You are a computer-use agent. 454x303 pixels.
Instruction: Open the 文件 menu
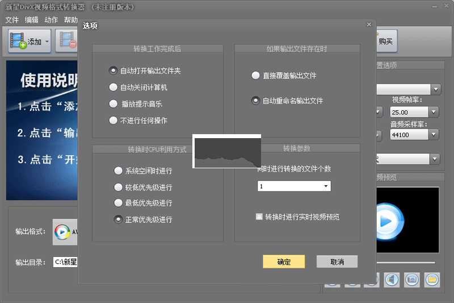[12, 20]
